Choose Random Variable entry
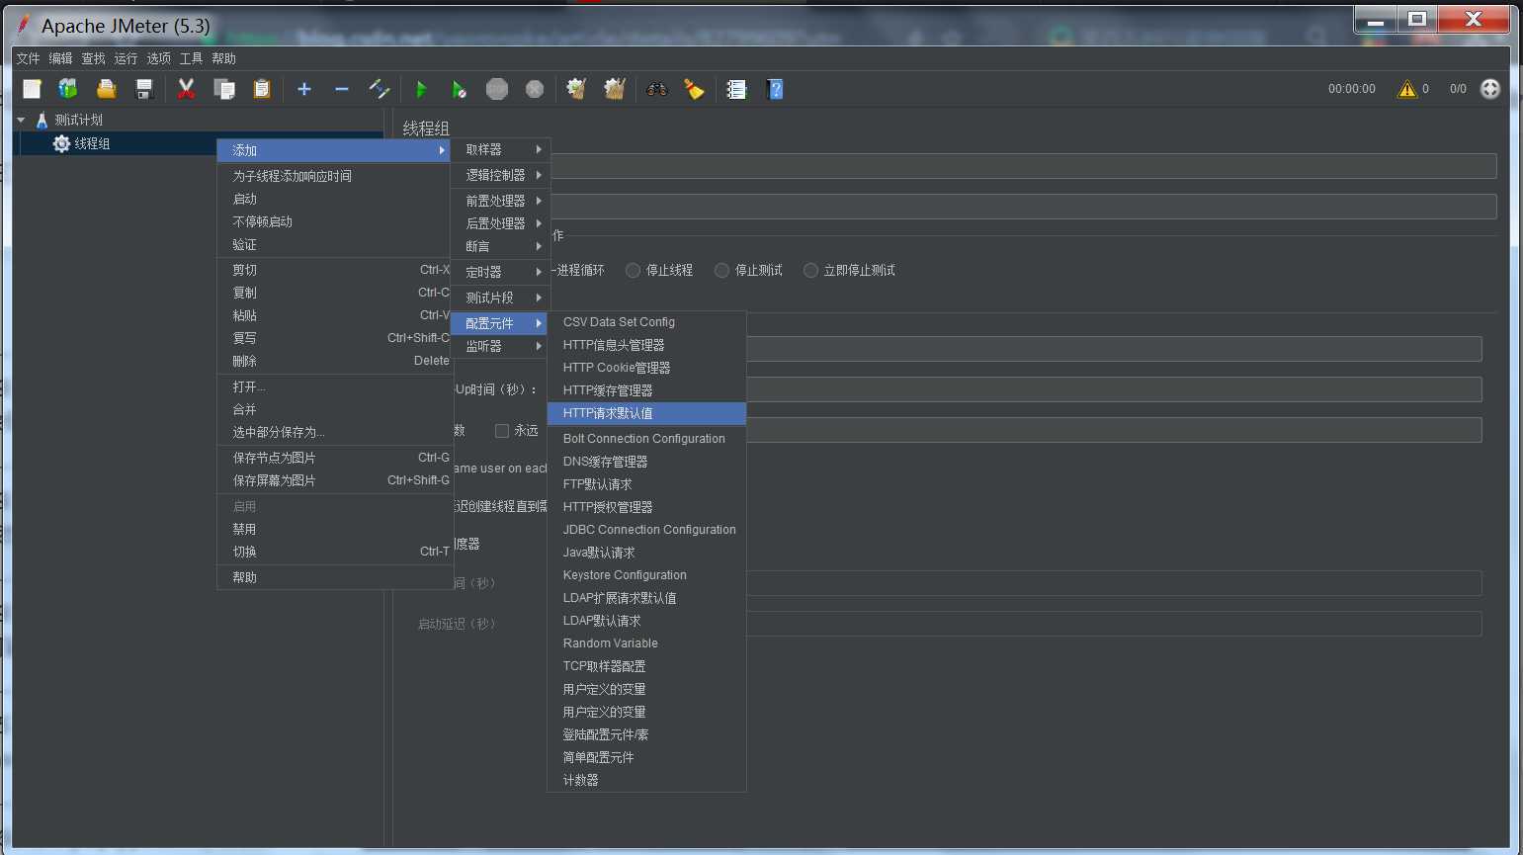This screenshot has width=1523, height=855. point(646,643)
